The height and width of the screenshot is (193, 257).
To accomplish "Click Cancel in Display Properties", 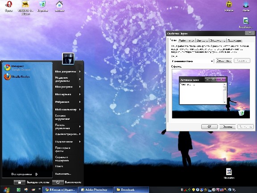I will (228, 127).
